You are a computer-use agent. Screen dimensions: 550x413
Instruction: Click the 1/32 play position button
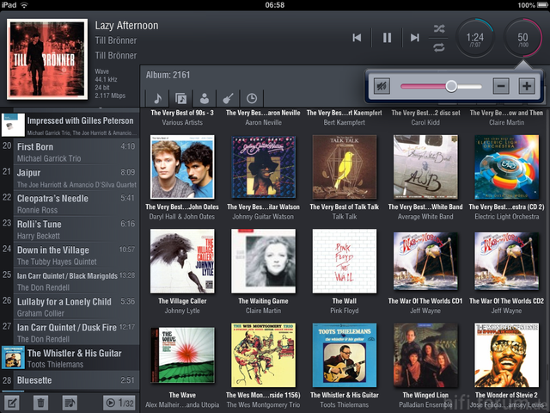(x=119, y=403)
